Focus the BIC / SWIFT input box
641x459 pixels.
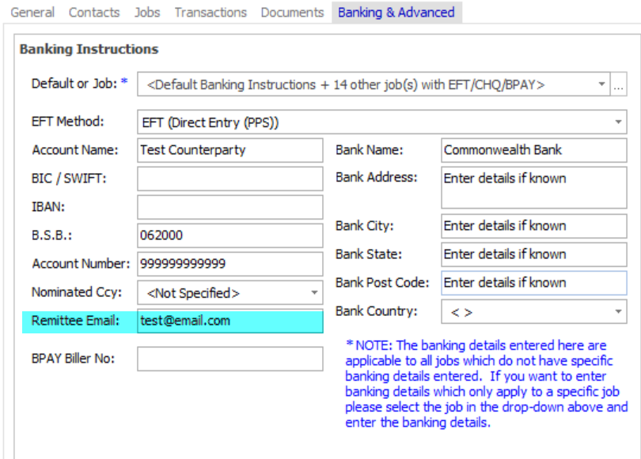[x=229, y=179]
